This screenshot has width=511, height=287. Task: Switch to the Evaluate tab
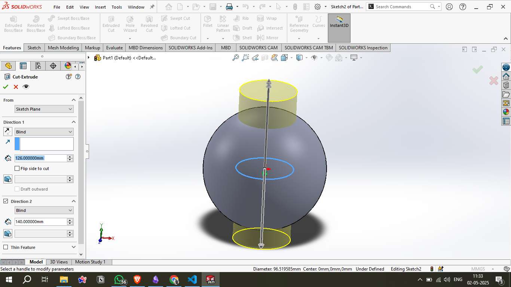(x=114, y=47)
